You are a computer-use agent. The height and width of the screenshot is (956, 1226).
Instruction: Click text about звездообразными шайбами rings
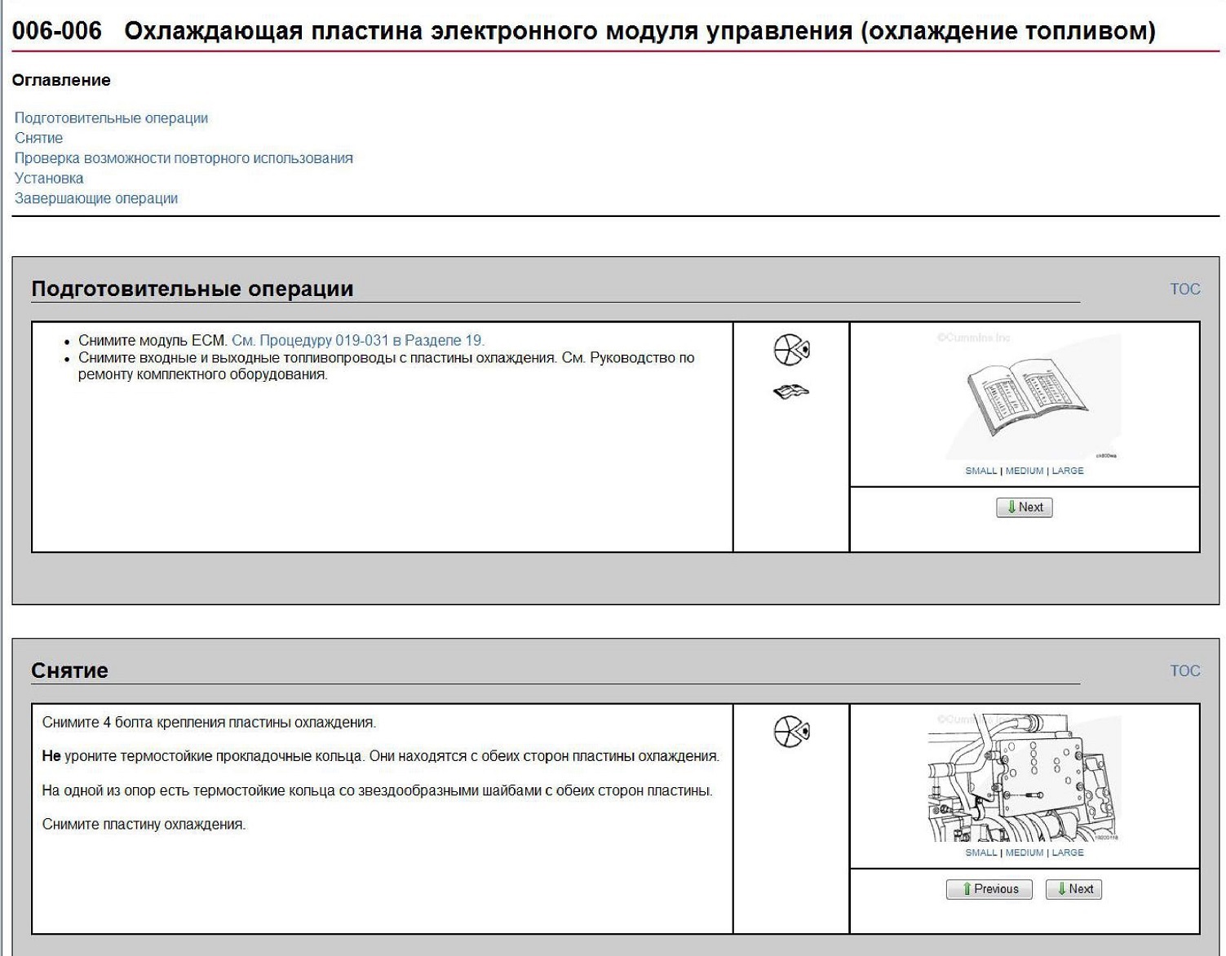[377, 790]
